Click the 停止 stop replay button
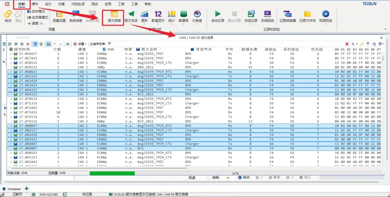 pos(305,178)
